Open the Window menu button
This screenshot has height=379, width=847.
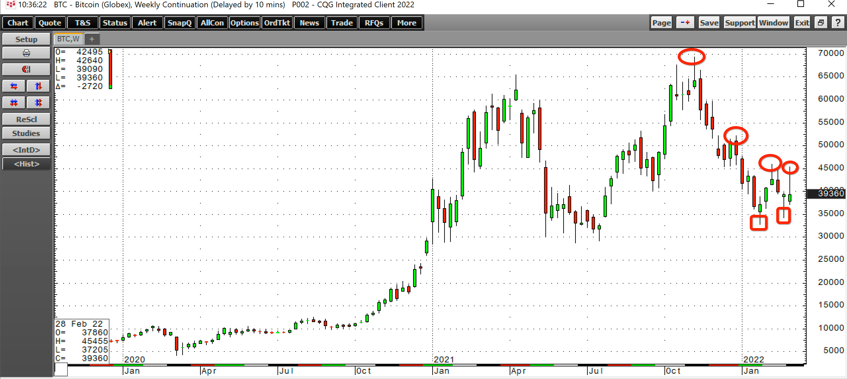pos(773,23)
